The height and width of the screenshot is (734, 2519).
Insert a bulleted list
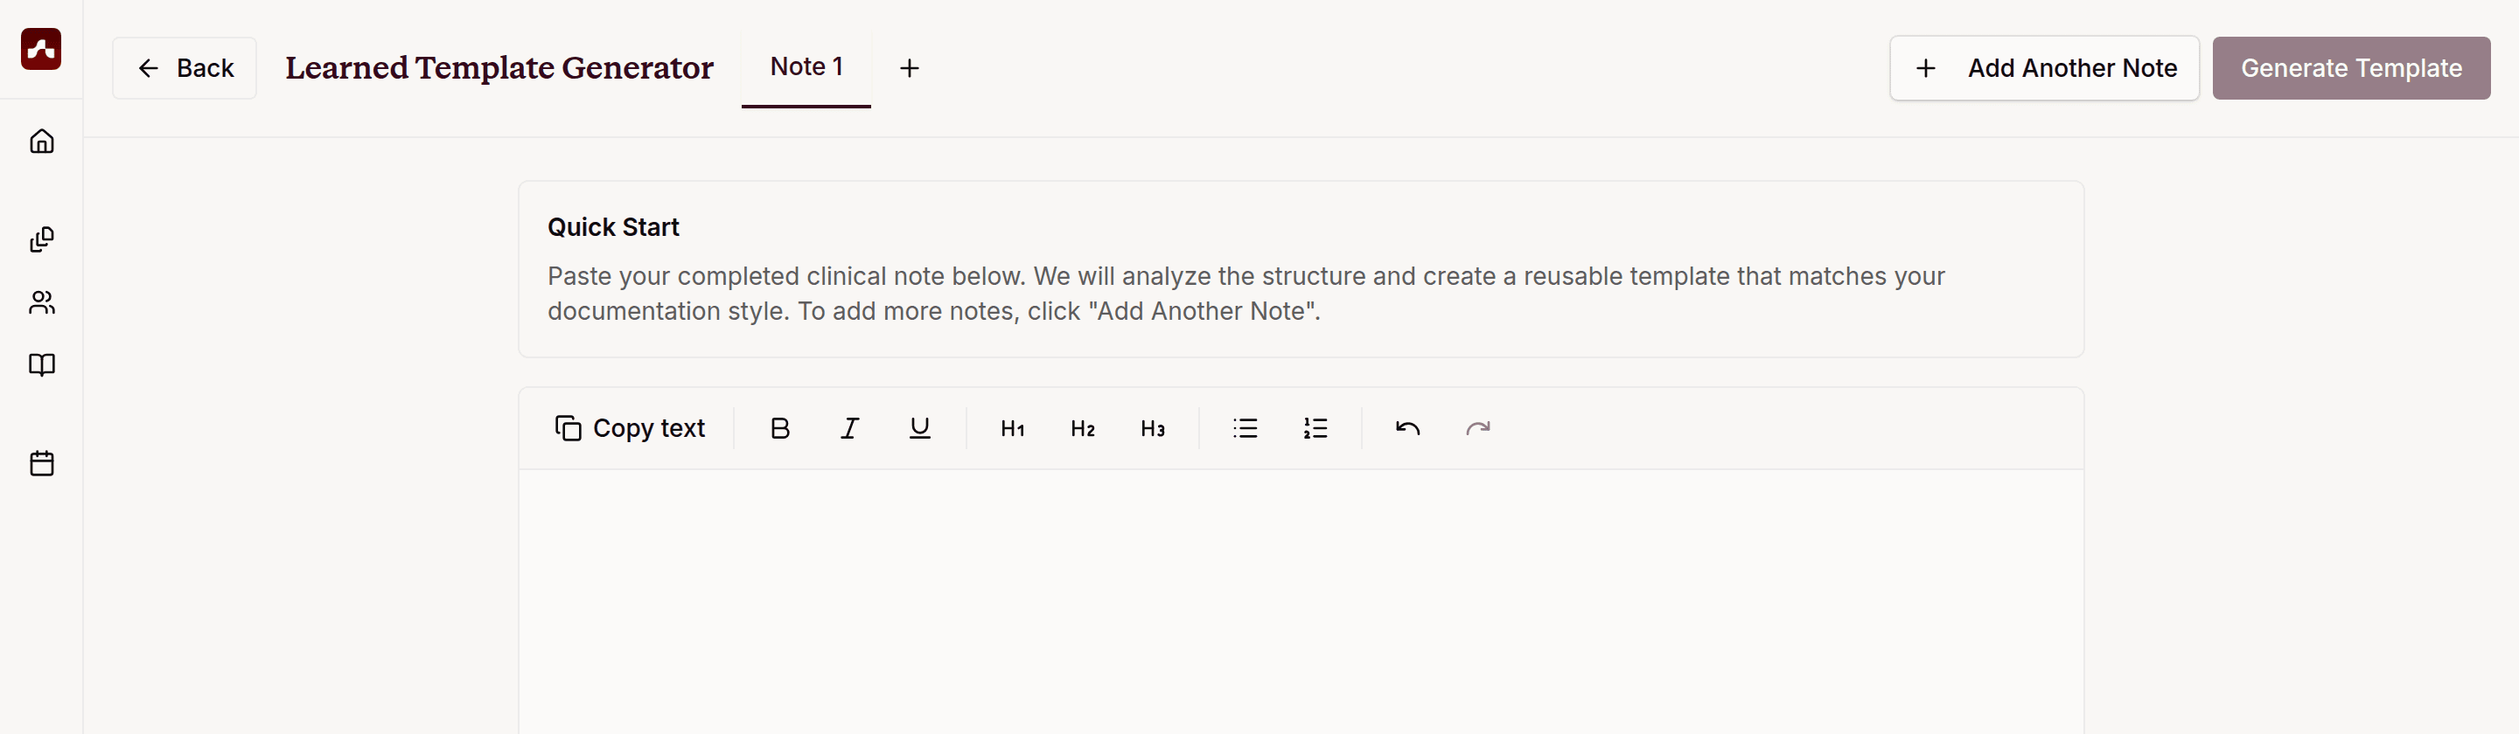[x=1245, y=428]
